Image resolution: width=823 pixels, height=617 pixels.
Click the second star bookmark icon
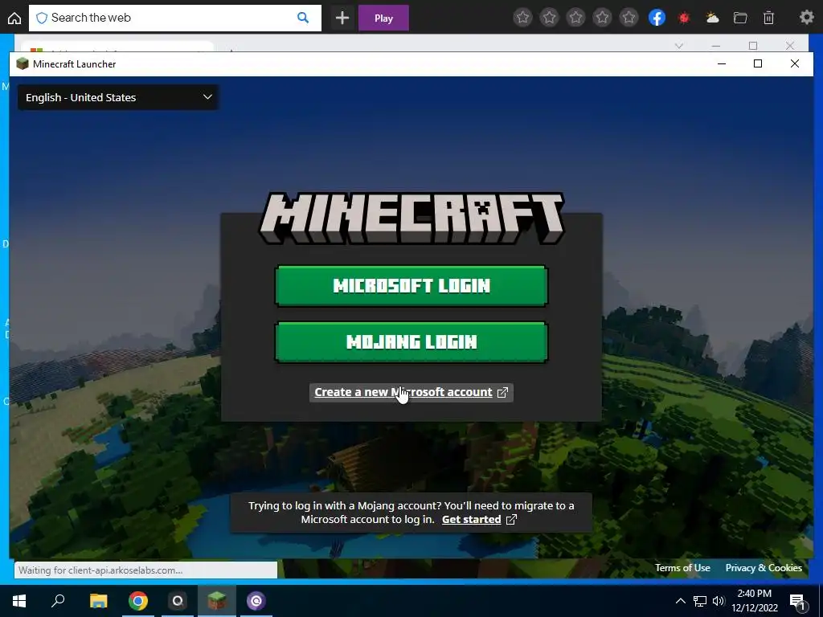tap(550, 18)
